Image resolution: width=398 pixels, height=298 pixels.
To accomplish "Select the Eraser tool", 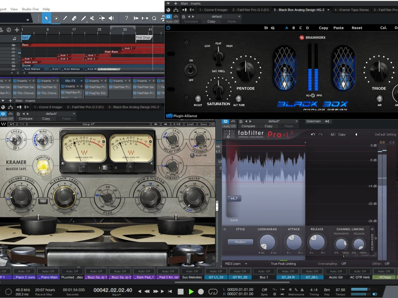I will (x=74, y=18).
